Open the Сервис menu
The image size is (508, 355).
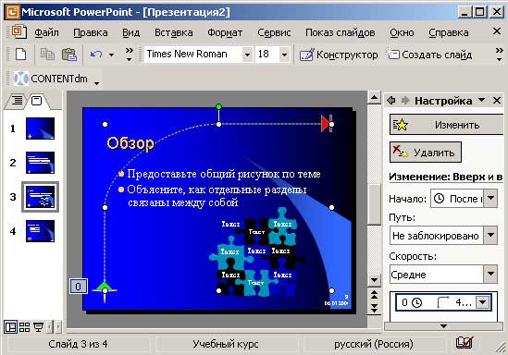pos(274,32)
